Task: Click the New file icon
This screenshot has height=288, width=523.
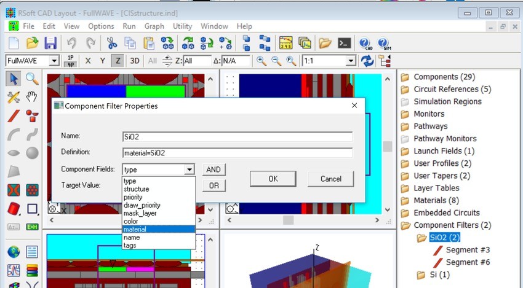Action: pyautogui.click(x=14, y=43)
